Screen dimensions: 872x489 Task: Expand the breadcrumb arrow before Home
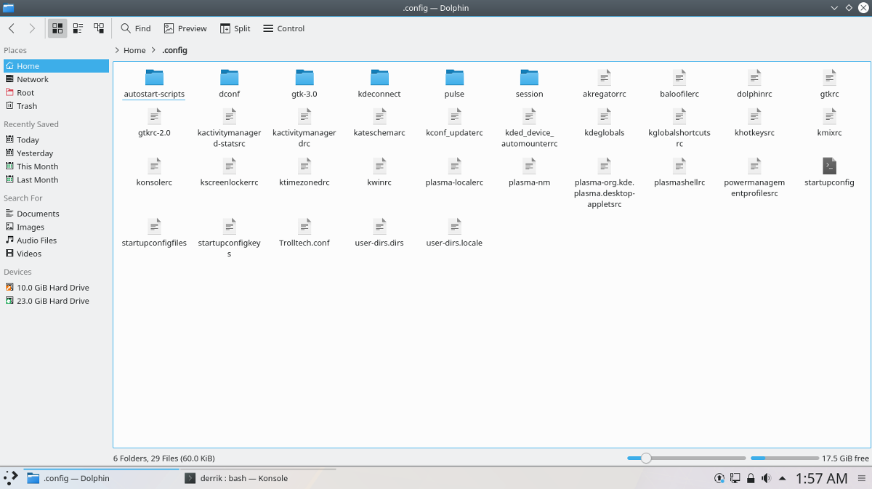118,51
